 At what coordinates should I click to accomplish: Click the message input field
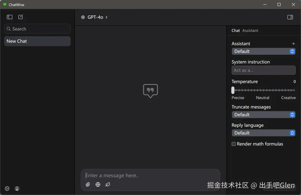(151, 175)
